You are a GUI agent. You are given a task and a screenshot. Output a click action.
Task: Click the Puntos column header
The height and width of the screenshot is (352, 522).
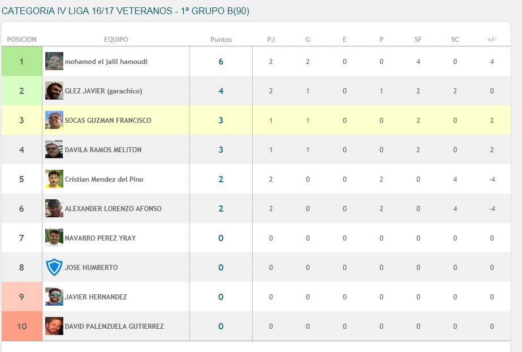pos(221,39)
